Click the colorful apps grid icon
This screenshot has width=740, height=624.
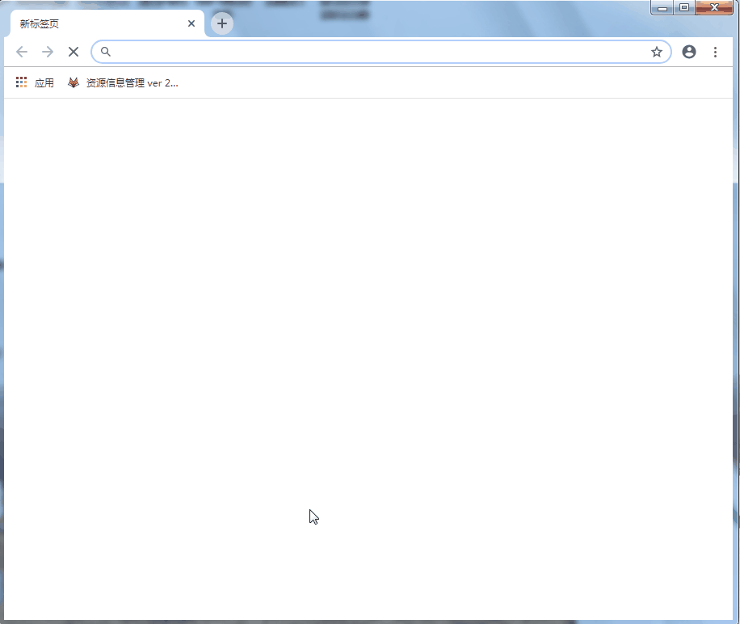click(x=21, y=82)
